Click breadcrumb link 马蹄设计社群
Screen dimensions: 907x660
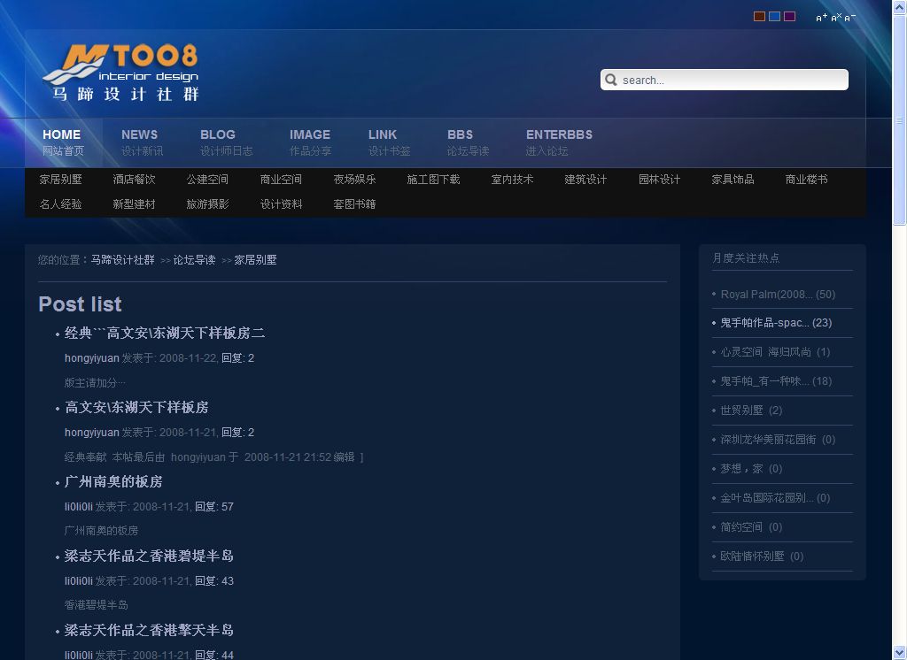[122, 260]
